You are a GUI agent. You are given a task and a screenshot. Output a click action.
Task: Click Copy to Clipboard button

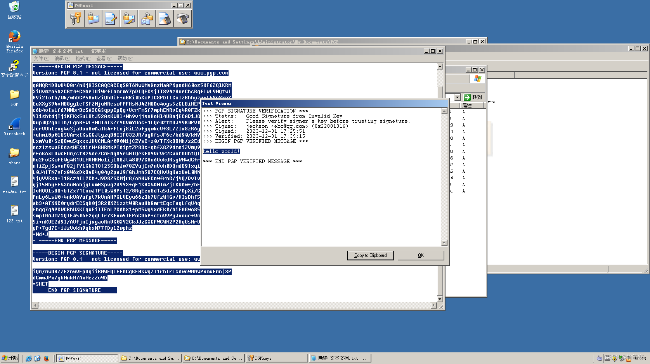point(370,255)
